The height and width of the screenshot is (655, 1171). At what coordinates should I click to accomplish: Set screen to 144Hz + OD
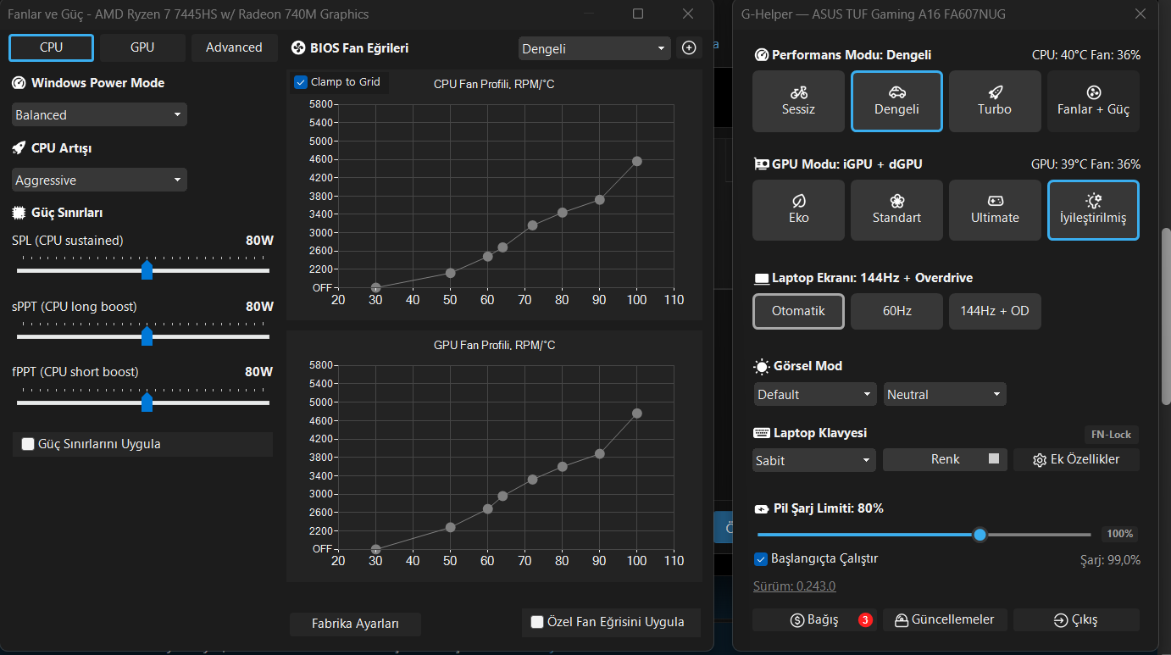tap(995, 311)
